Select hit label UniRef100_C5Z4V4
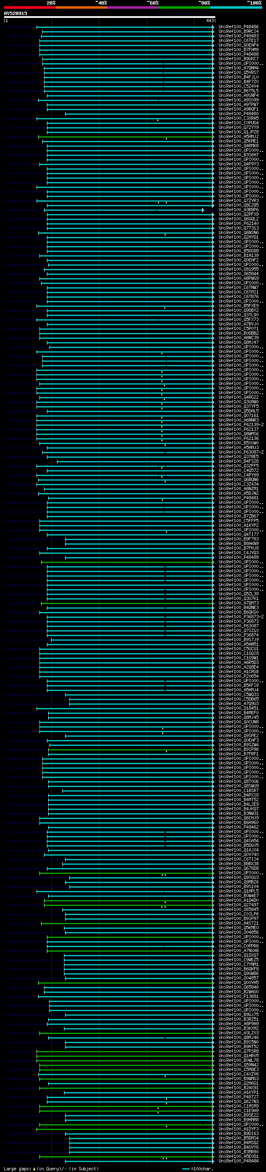The width and height of the screenshot is (266, 1172). pos(239,86)
